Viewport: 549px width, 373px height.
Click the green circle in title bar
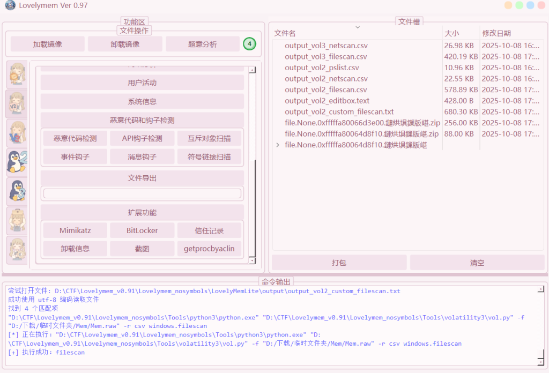pos(519,5)
